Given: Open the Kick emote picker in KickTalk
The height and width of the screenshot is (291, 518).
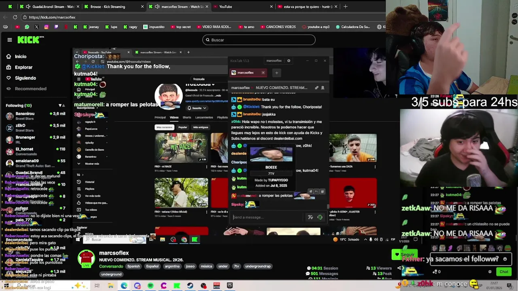Looking at the screenshot, I should pos(320,217).
